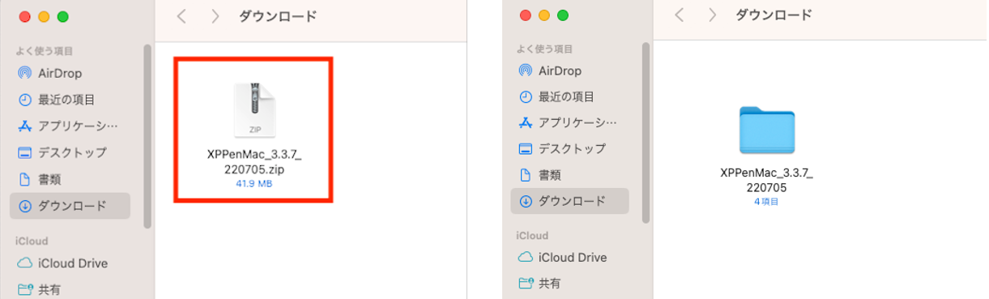This screenshot has height=299, width=989.
Task: Close the left Finder window
Action: [25, 16]
